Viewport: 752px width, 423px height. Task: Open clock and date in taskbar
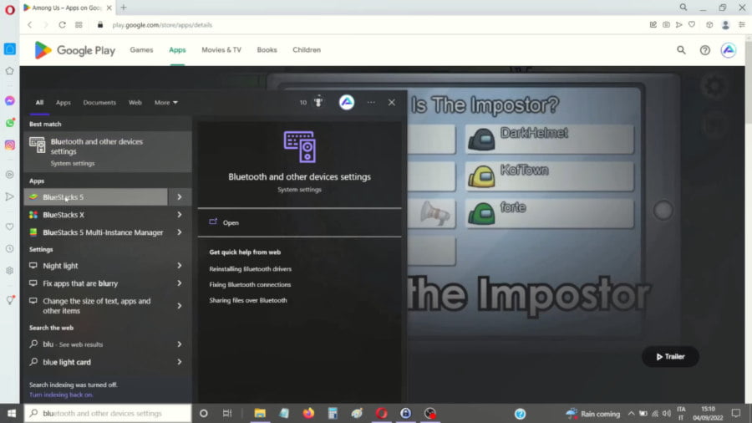708,413
